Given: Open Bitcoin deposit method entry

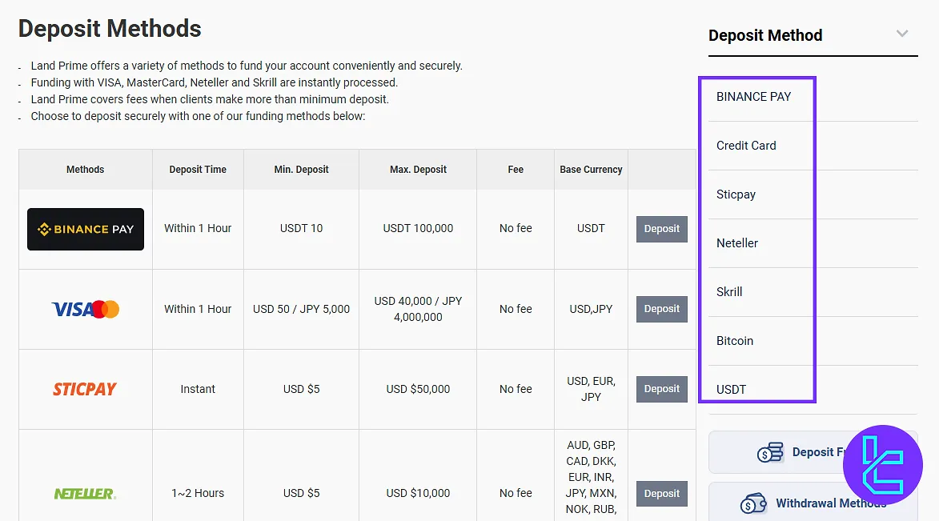Looking at the screenshot, I should 735,341.
